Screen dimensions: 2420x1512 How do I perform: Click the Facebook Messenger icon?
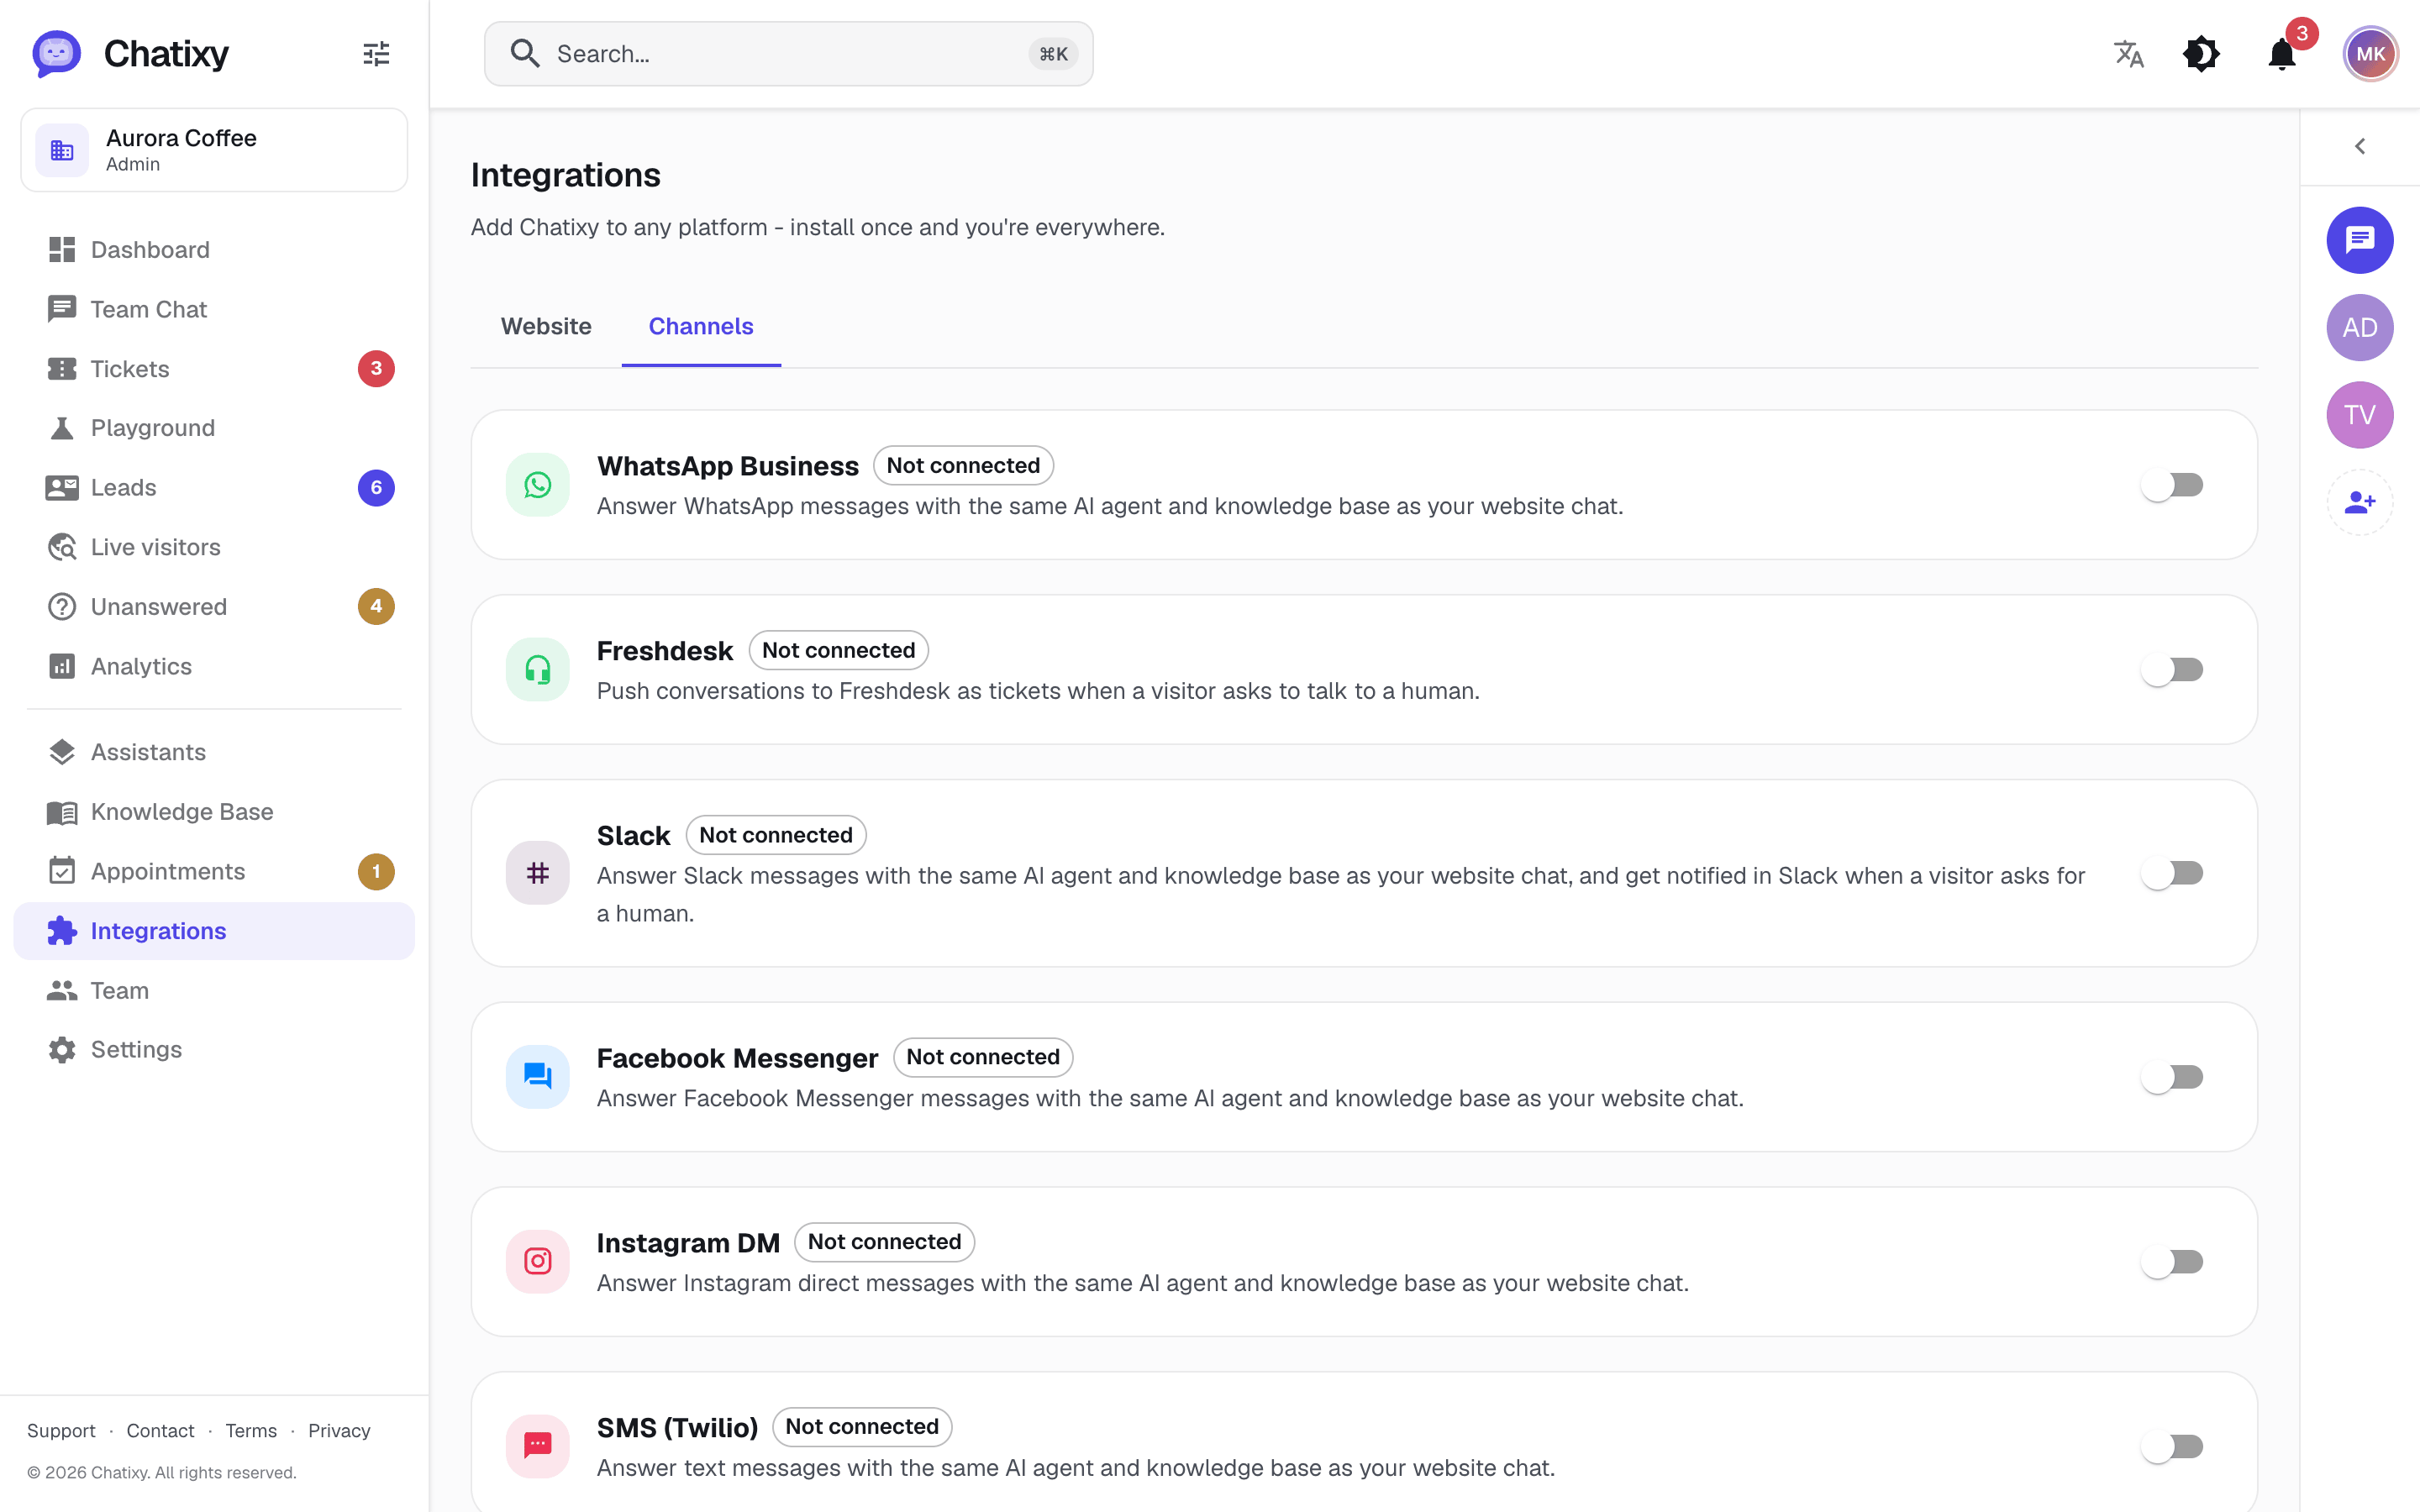coord(538,1077)
